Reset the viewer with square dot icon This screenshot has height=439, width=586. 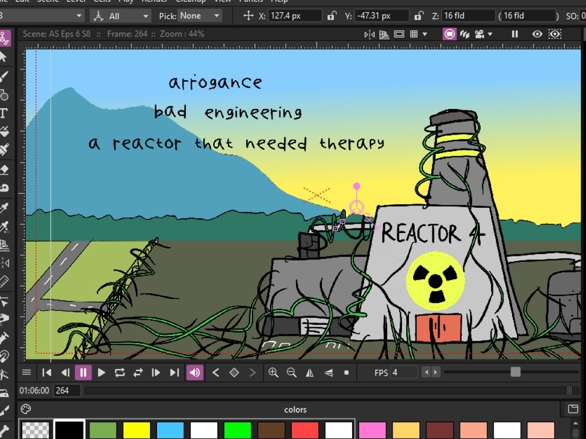(x=346, y=372)
